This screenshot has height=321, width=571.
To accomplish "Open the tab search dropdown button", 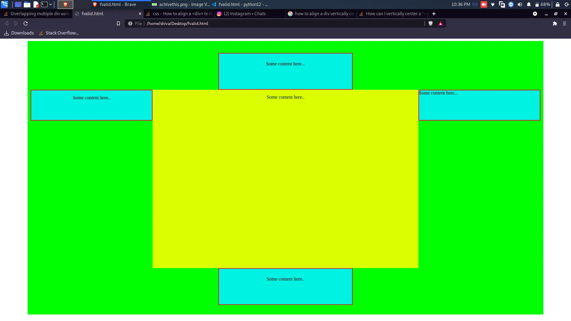I will click(535, 14).
